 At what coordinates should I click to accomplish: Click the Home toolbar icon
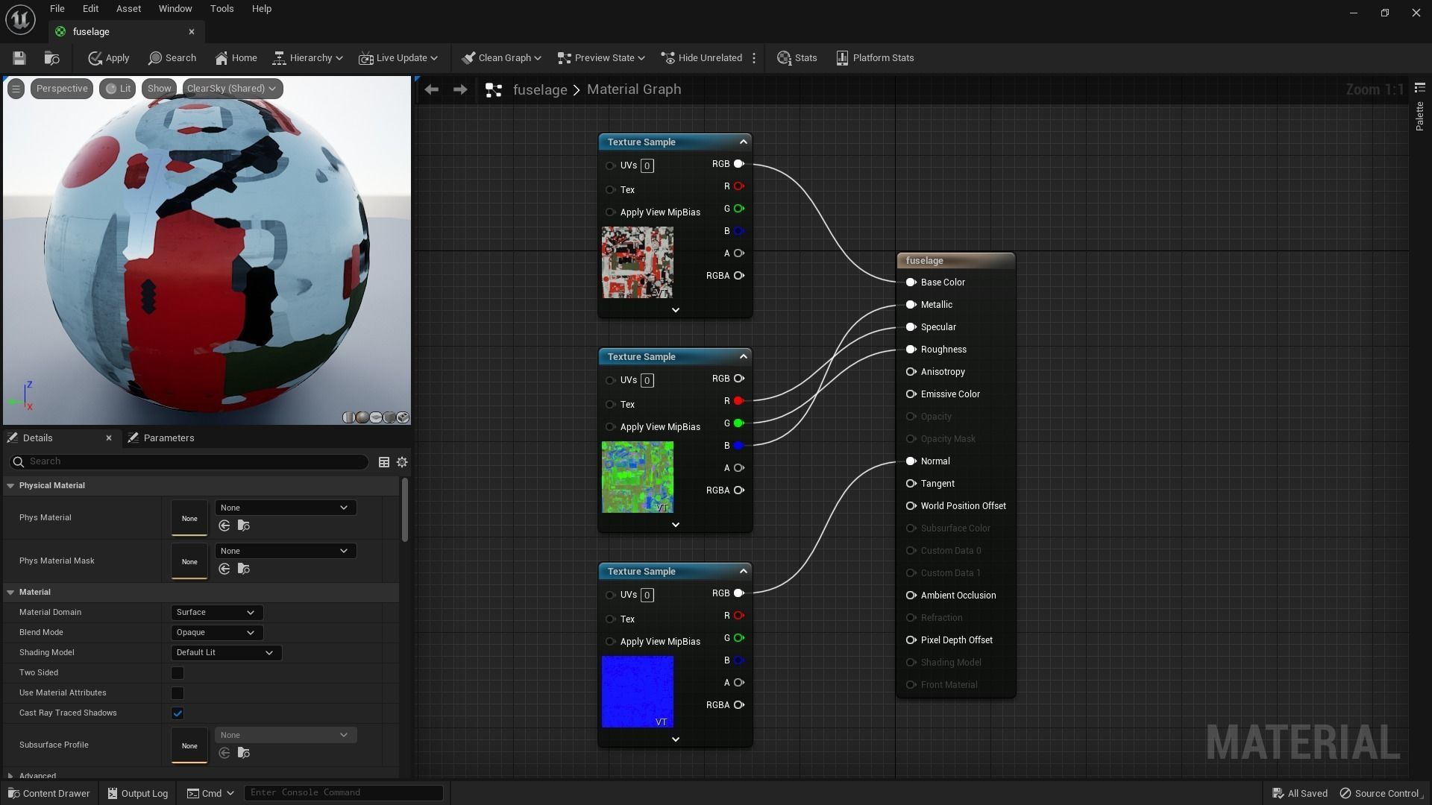click(x=236, y=58)
